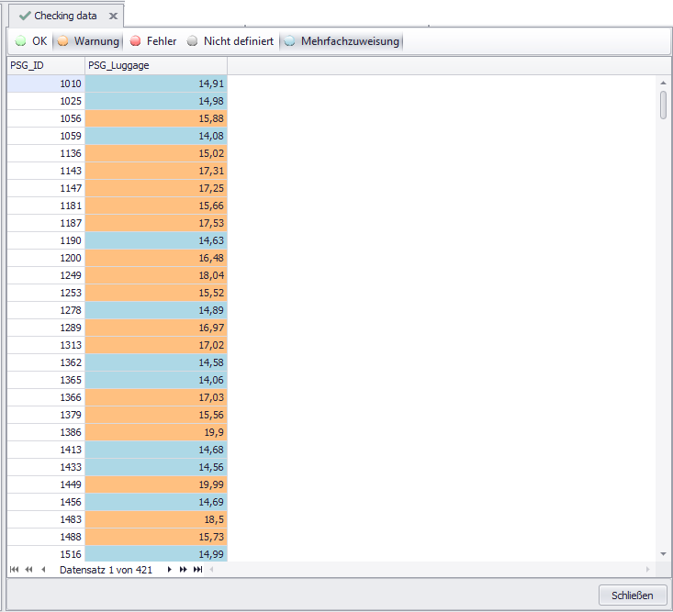673x612 pixels.
Task: Select luggage value 19,9
Action: pos(156,432)
